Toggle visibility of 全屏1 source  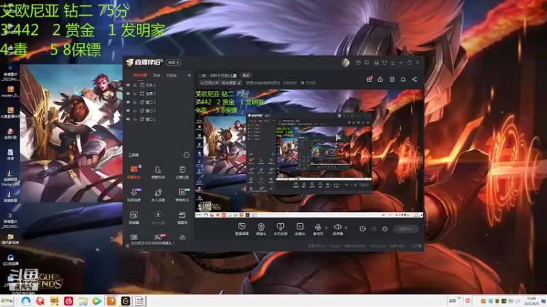pos(128,93)
